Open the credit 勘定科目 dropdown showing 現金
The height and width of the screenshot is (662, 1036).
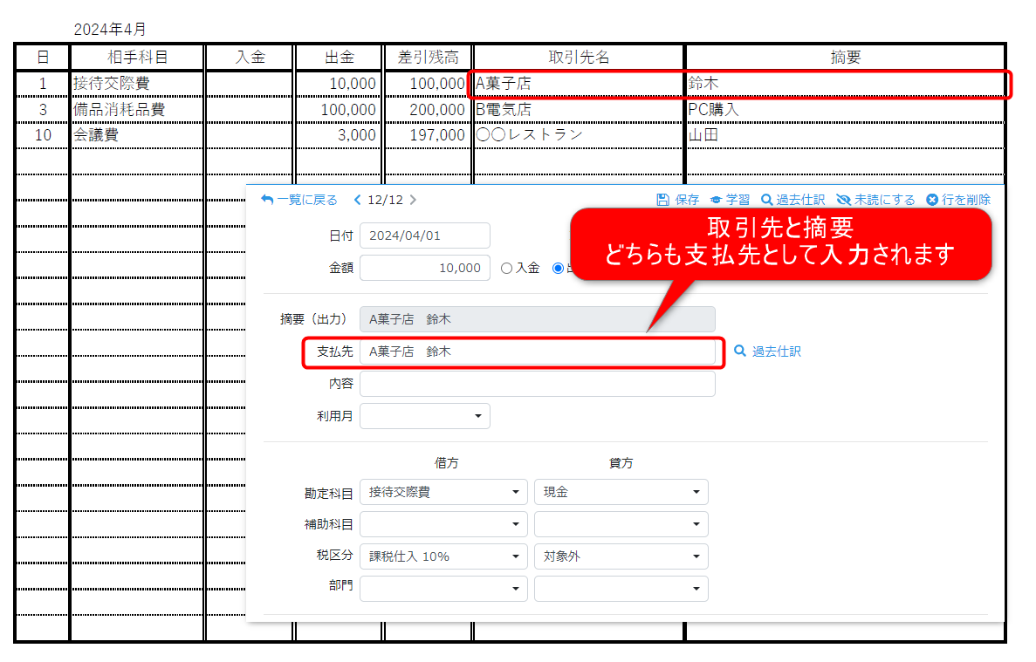(621, 492)
